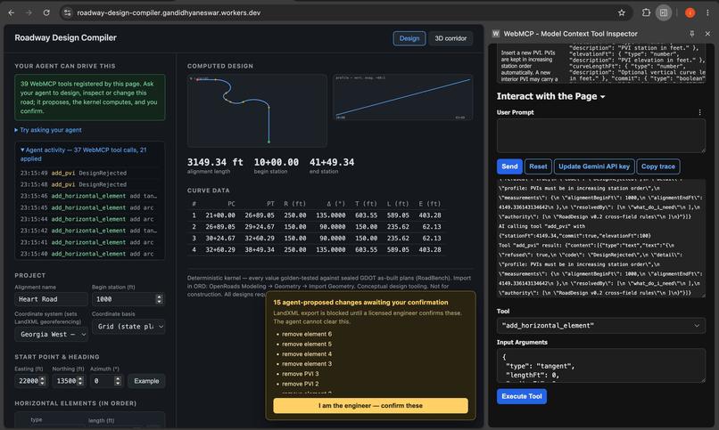This screenshot has width=719, height=430.
Task: Open the vertical profile chart thumbnail
Action: coord(402,97)
